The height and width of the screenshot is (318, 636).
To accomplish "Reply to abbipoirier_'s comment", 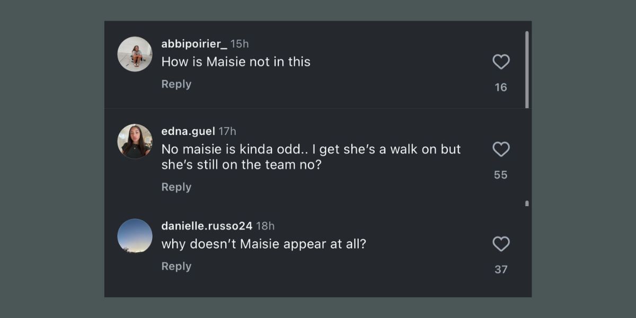I will coord(176,84).
